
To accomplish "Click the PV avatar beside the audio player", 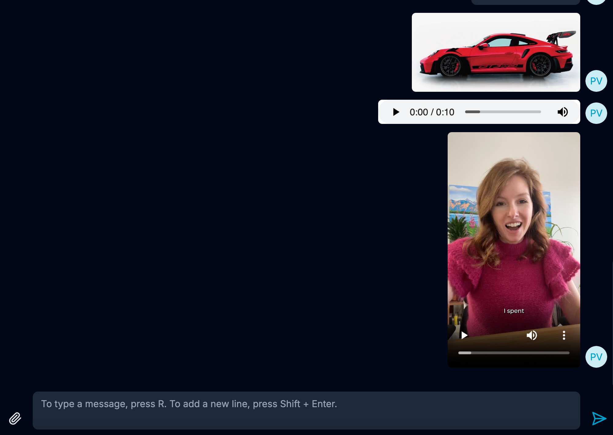I will click(x=596, y=113).
